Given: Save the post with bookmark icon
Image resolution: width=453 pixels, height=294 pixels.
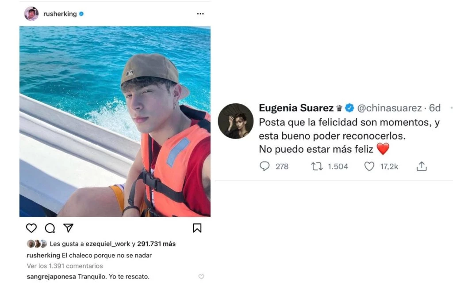Looking at the screenshot, I should [197, 228].
